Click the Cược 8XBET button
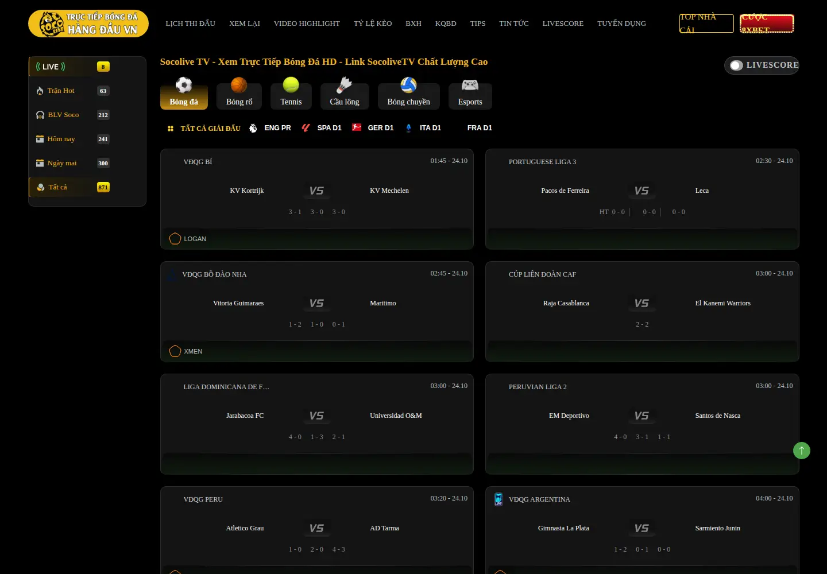 [767, 24]
